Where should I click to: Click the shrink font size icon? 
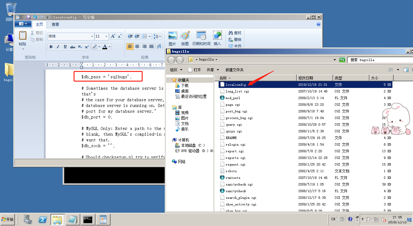[x=120, y=36]
